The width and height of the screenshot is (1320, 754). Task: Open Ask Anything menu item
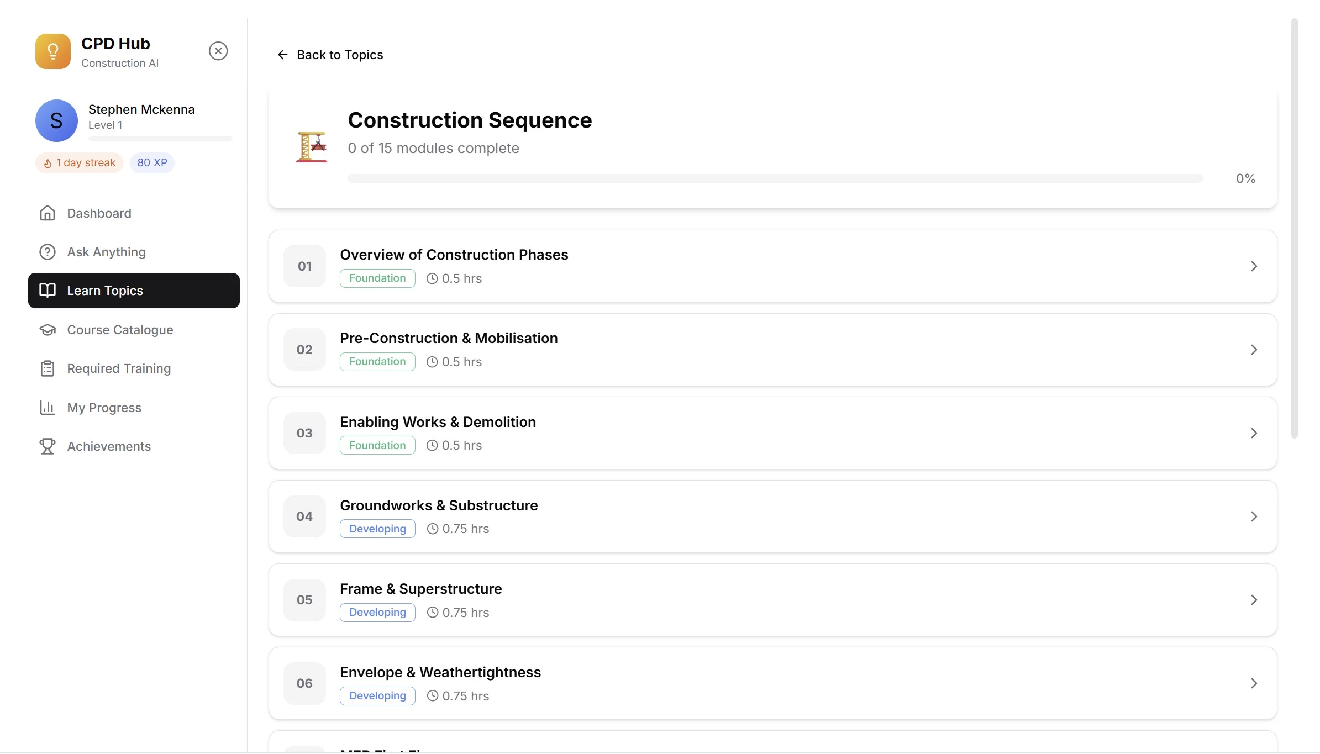(x=134, y=252)
